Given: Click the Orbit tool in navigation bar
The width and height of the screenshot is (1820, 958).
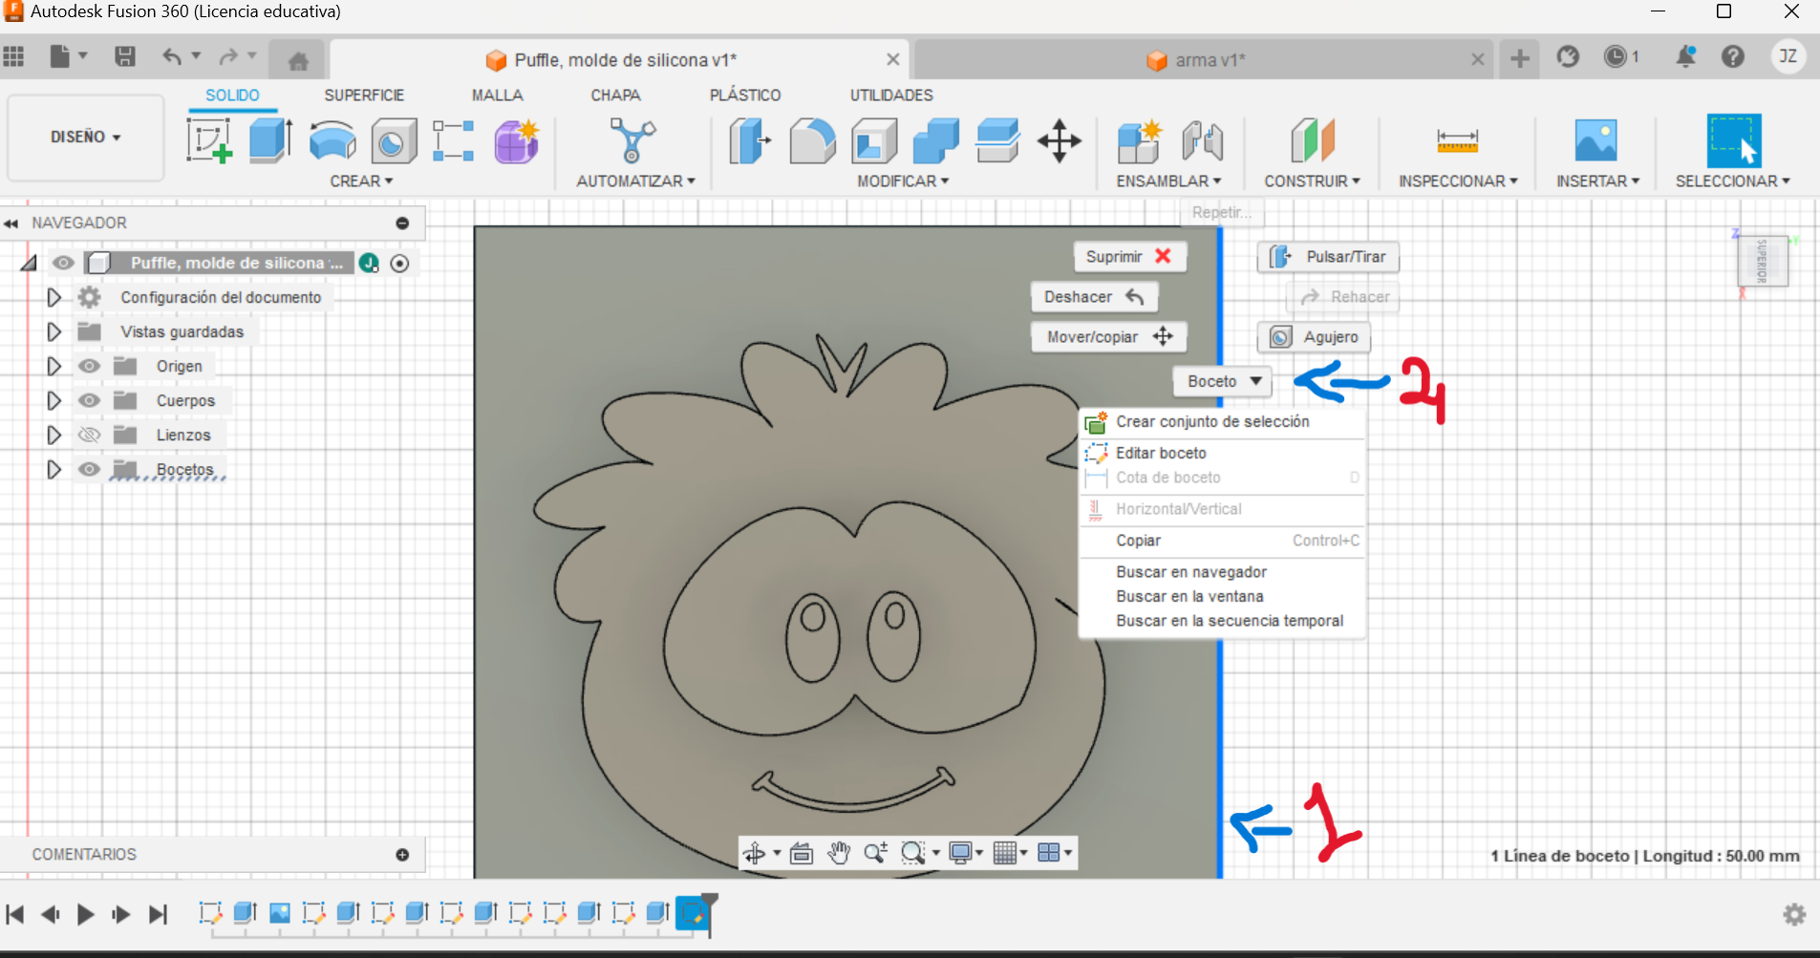Looking at the screenshot, I should 755,853.
